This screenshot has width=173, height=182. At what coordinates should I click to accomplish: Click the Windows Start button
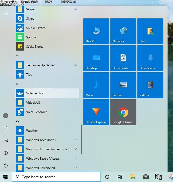tap(5, 177)
